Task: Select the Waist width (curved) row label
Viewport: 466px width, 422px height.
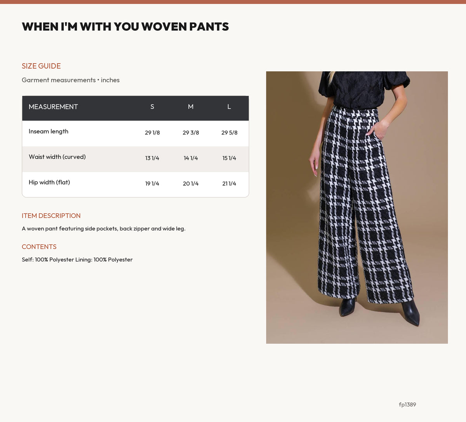Action: point(57,157)
